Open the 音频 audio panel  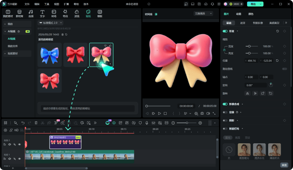click(x=31, y=14)
